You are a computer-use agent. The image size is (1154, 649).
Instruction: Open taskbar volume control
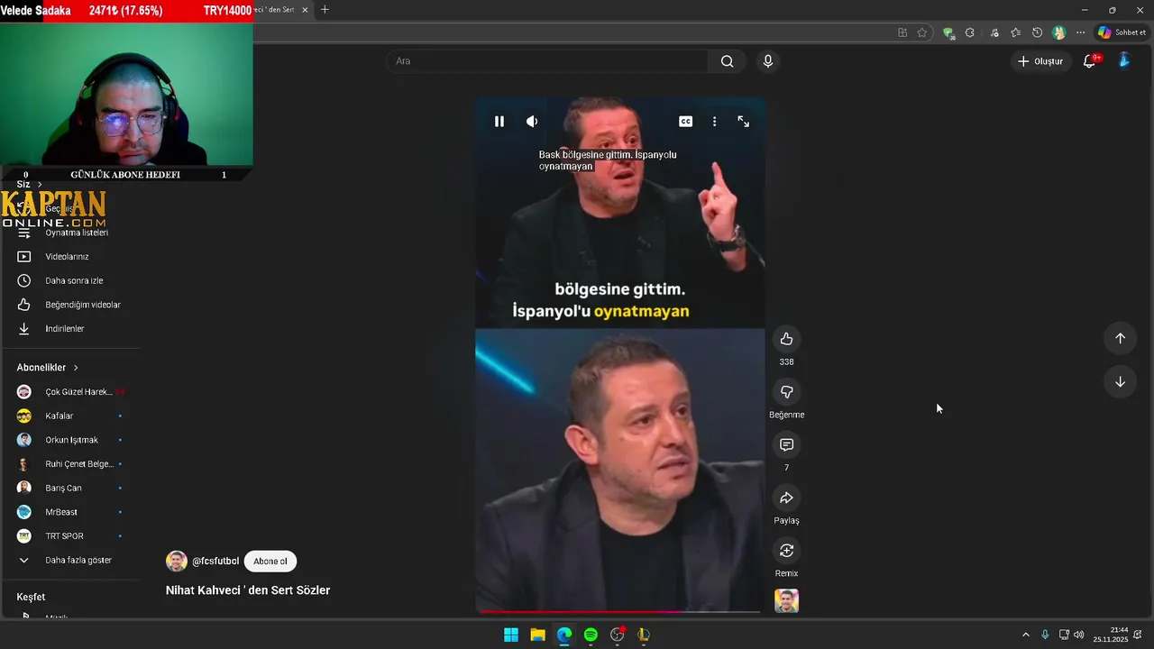(x=1079, y=635)
